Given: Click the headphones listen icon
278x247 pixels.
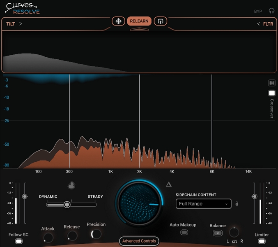Looking at the screenshot, I should [271, 11].
